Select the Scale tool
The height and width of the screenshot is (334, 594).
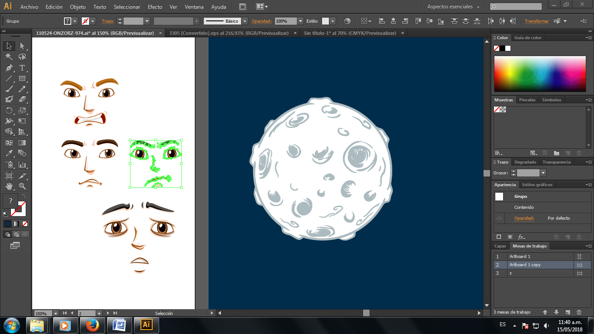(x=22, y=110)
